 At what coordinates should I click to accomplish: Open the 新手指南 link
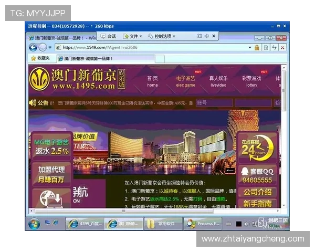tap(258, 203)
